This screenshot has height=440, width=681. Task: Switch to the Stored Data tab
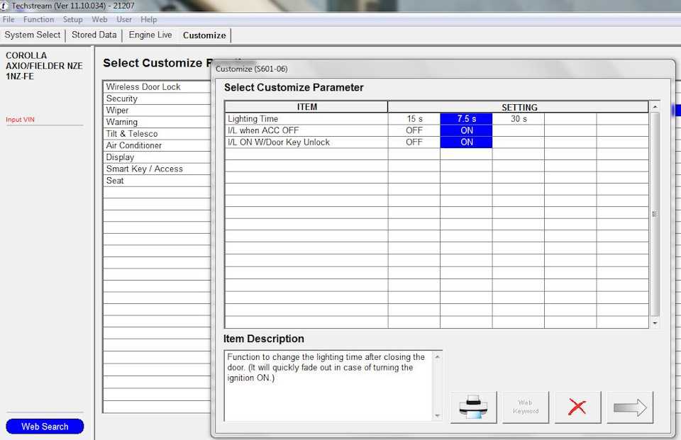(94, 35)
